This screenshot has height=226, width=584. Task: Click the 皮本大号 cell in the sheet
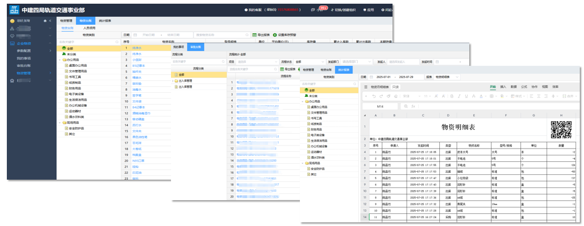click(x=473, y=152)
